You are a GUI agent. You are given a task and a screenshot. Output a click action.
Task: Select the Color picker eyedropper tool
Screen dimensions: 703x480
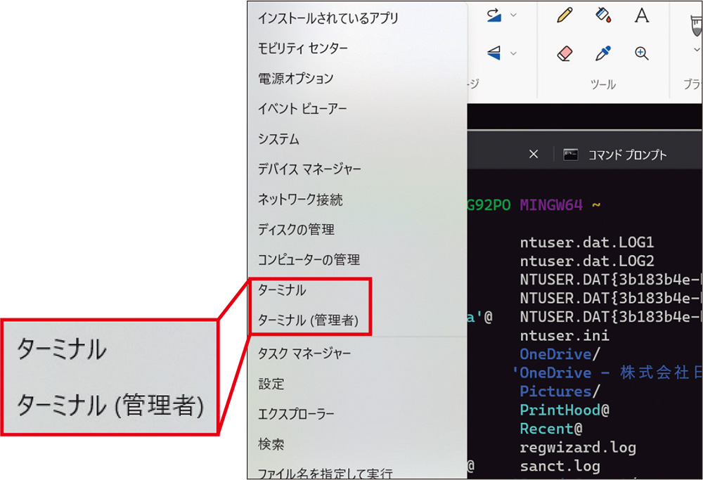point(603,53)
